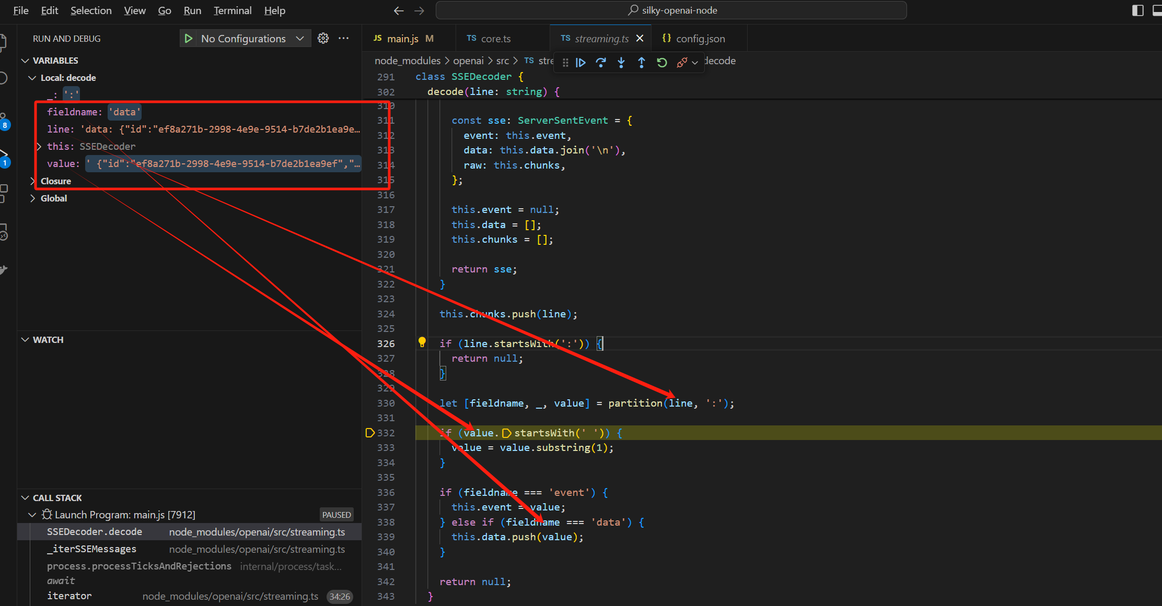Open the Run and Debug more actions menu
Image resolution: width=1162 pixels, height=606 pixels.
pos(343,39)
